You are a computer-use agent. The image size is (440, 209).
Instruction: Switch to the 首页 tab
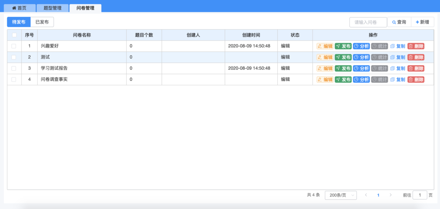pos(20,8)
